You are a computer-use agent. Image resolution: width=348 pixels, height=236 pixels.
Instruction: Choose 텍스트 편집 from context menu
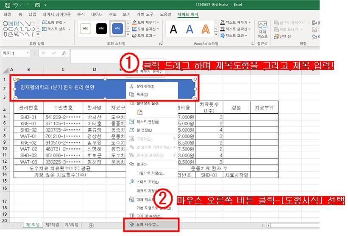click(152, 122)
